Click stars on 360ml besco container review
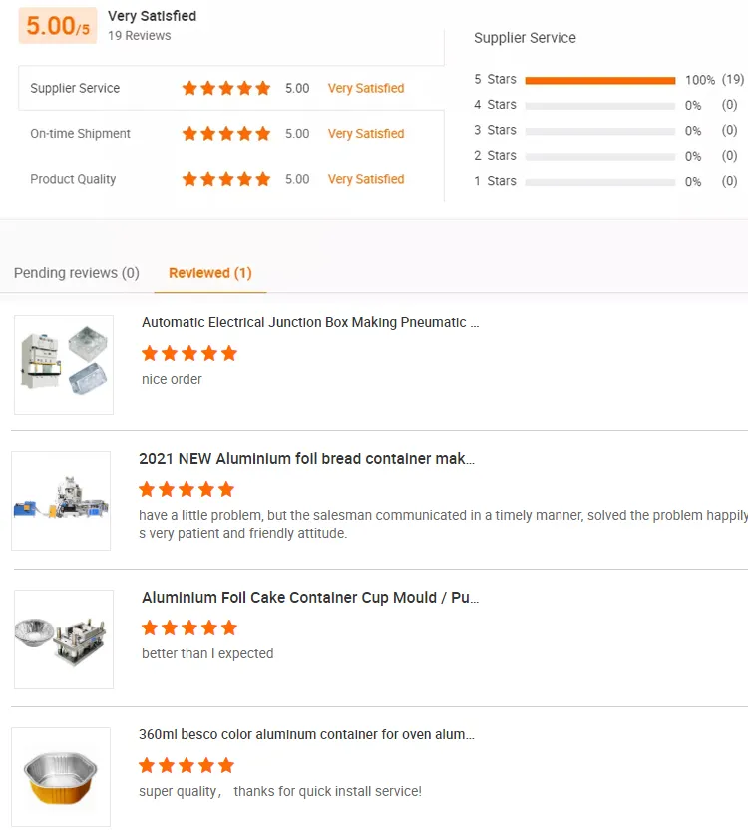The height and width of the screenshot is (836, 748). tap(187, 765)
